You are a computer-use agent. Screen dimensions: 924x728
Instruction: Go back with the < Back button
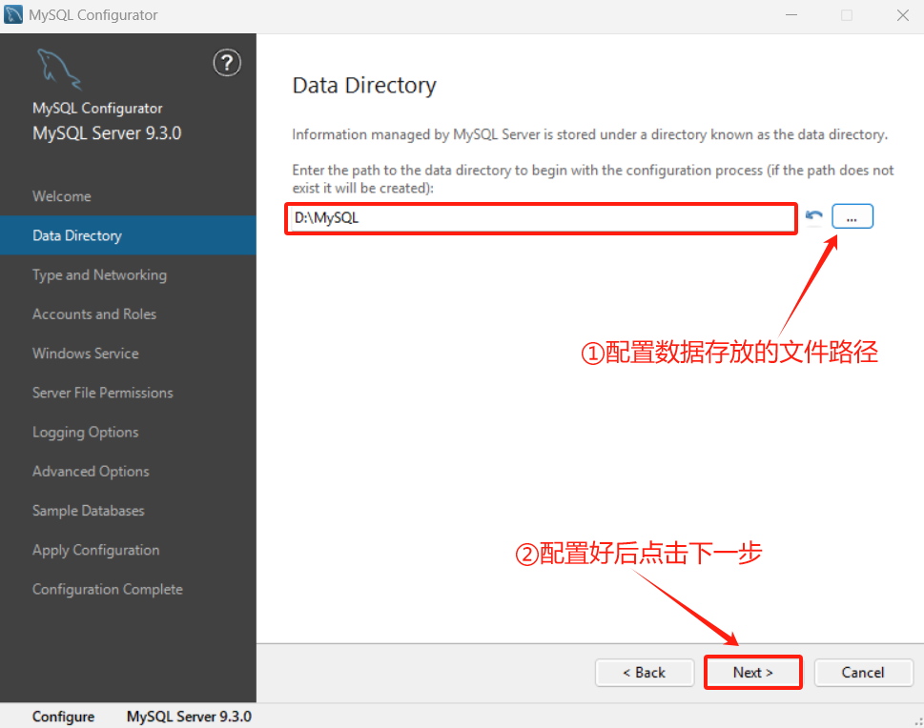click(644, 672)
